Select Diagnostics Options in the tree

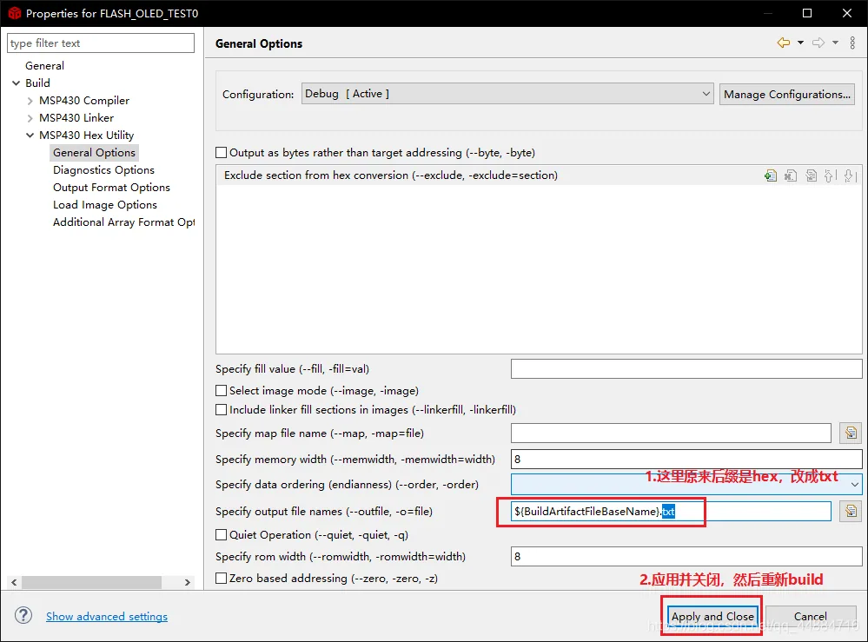coord(103,170)
